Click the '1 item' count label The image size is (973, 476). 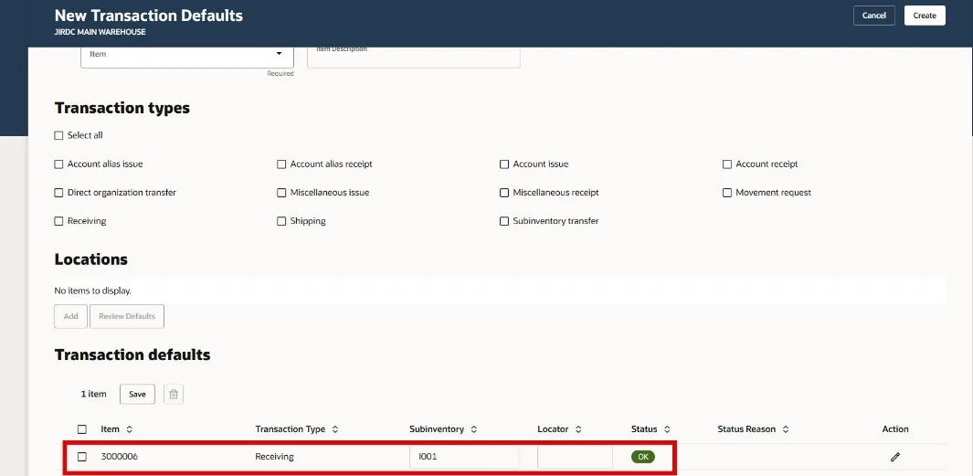pyautogui.click(x=94, y=394)
